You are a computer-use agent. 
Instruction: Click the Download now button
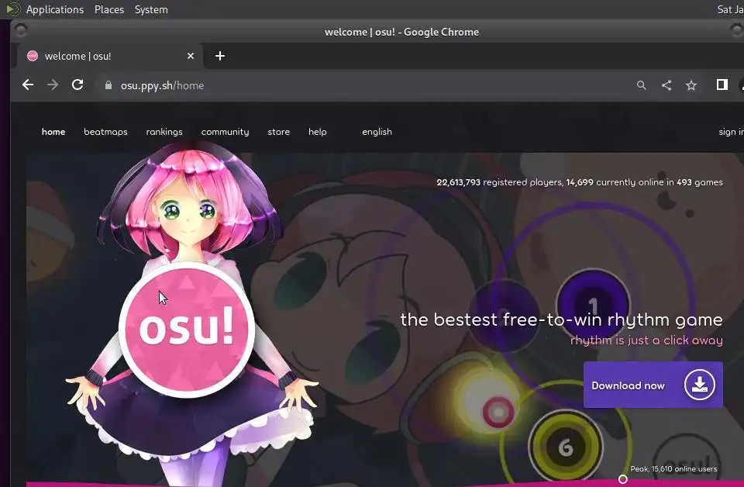pyautogui.click(x=653, y=385)
